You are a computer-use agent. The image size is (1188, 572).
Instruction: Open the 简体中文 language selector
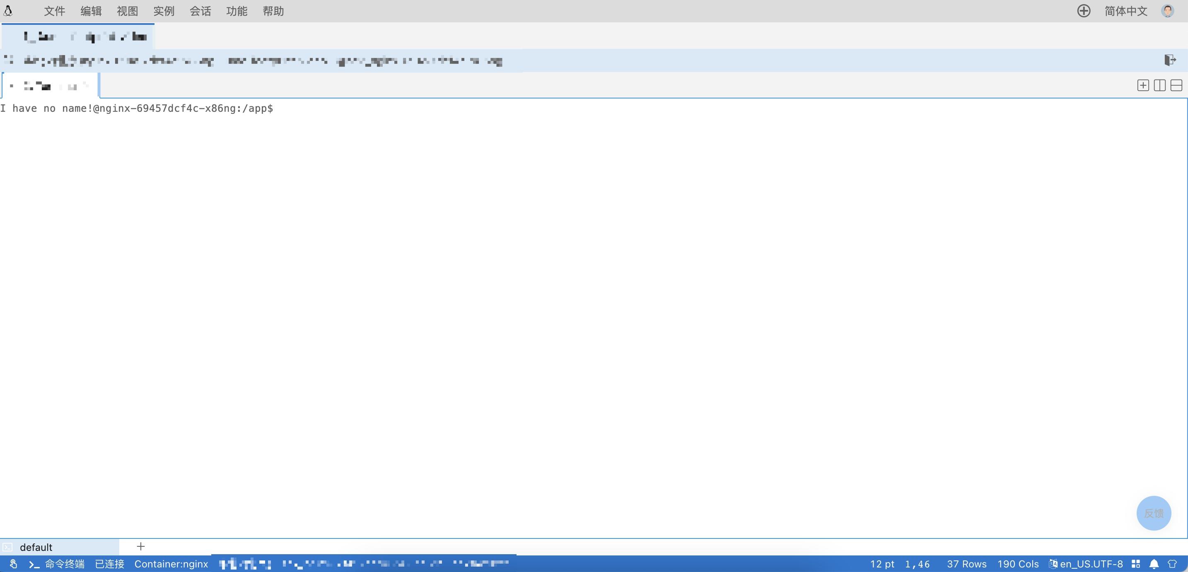(x=1125, y=11)
